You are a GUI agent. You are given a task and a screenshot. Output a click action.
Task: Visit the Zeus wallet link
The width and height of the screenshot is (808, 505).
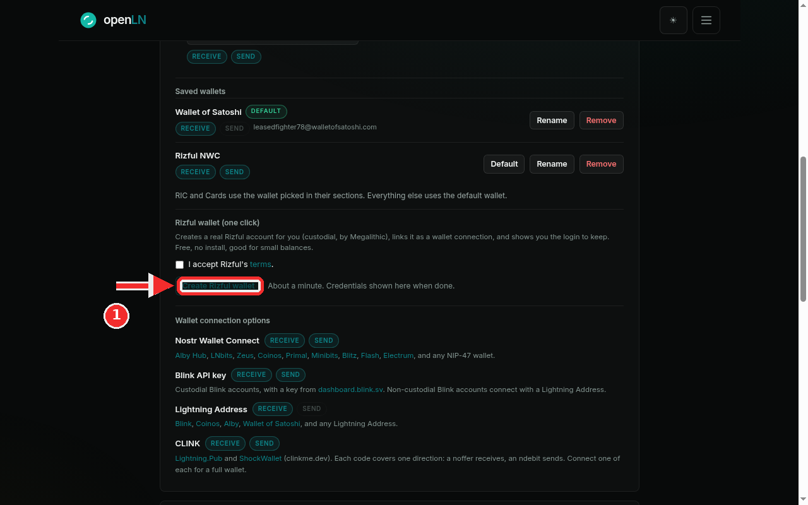point(245,355)
